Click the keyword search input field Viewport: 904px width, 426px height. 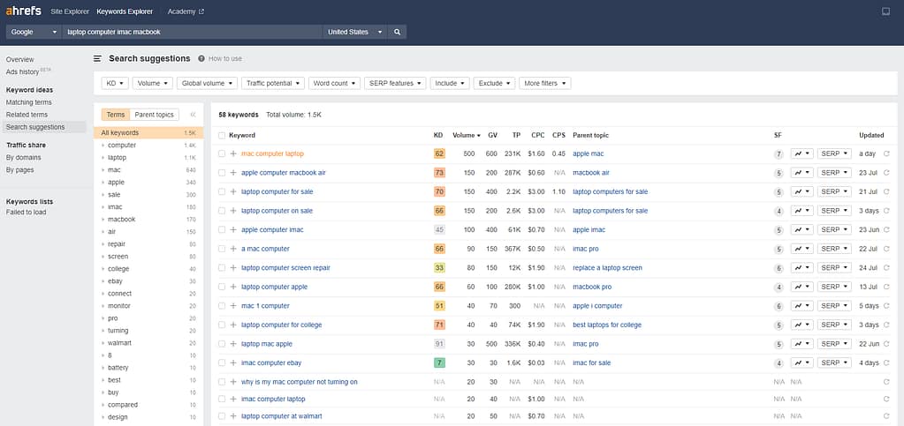[x=193, y=33]
